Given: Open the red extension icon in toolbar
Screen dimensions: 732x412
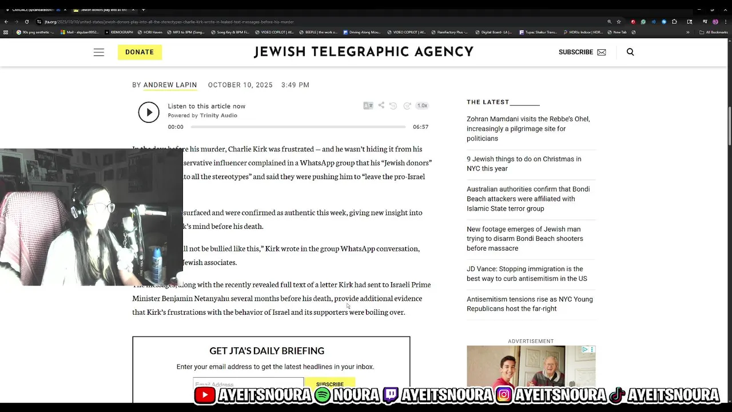Looking at the screenshot, I should click(632, 22).
